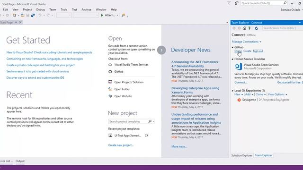The height and width of the screenshot is (170, 303).
Task: Switch to the Solution Explorer tab
Action: pos(242,155)
